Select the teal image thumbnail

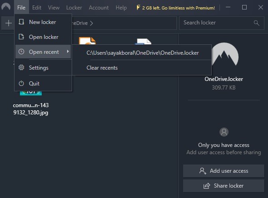(31, 93)
